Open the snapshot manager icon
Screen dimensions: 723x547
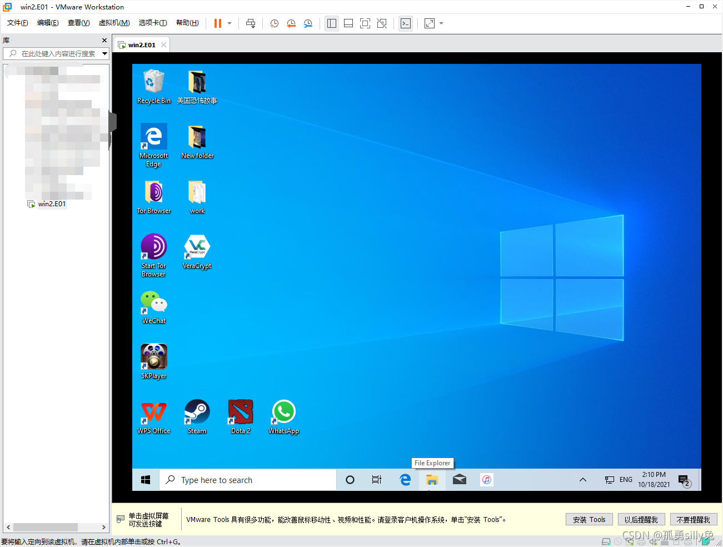(308, 23)
